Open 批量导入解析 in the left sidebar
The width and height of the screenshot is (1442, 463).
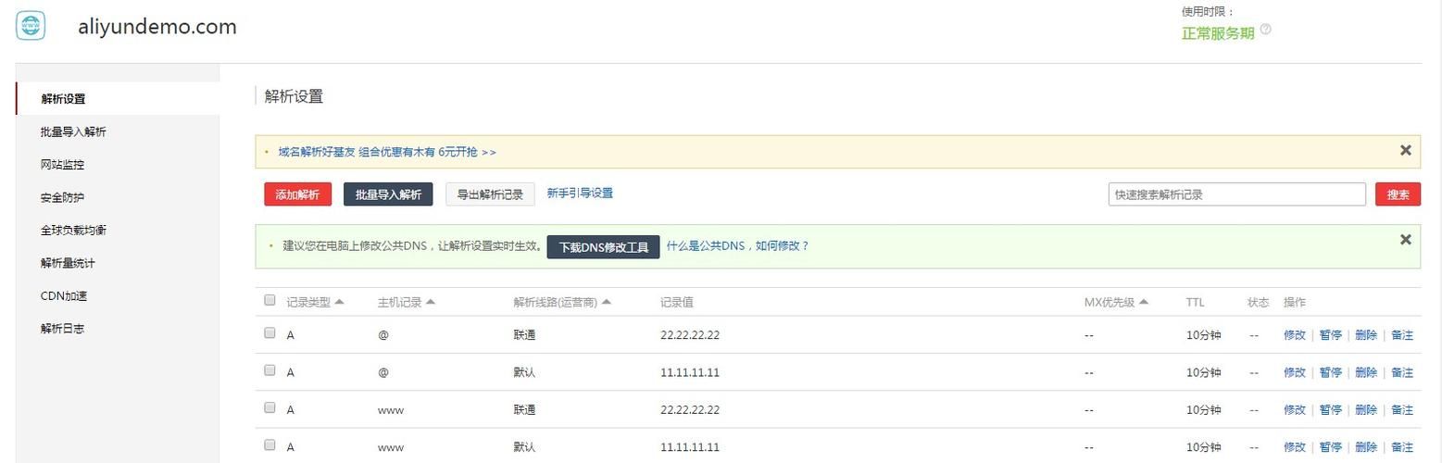click(x=73, y=131)
